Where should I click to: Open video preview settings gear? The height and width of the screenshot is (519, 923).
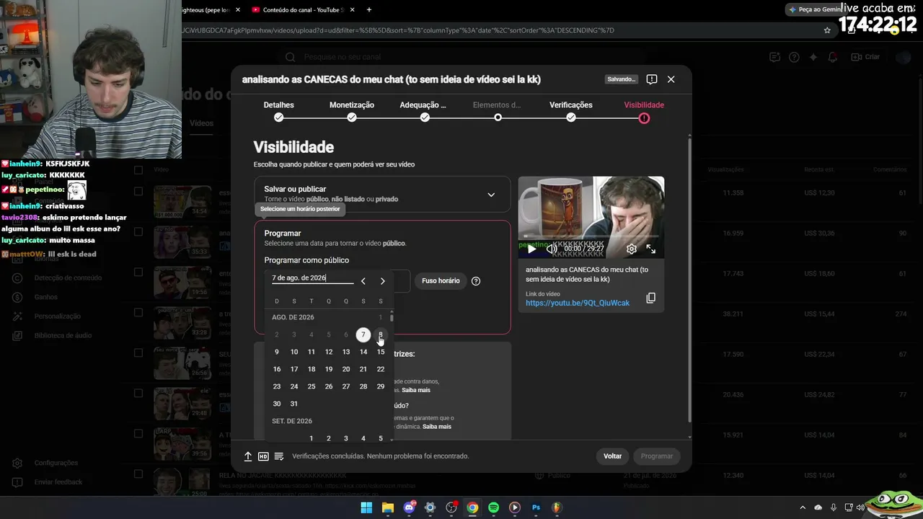[x=632, y=249]
